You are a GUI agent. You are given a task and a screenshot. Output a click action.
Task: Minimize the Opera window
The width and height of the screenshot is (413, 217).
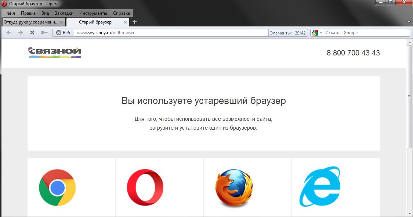tap(380, 2)
